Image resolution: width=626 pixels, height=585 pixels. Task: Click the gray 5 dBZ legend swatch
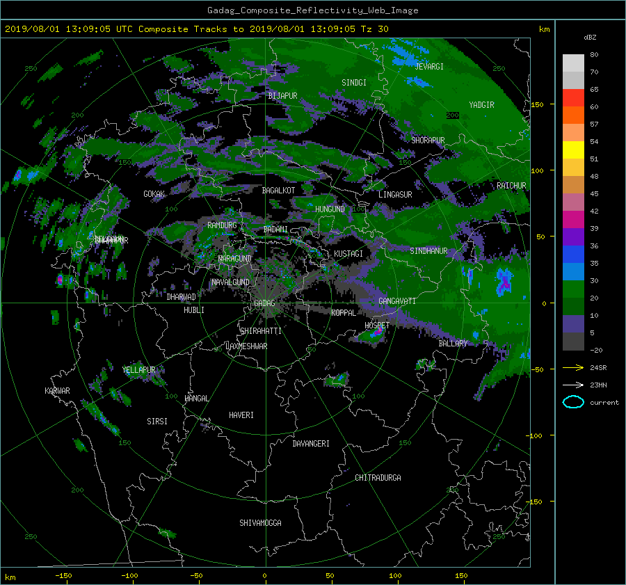573,342
